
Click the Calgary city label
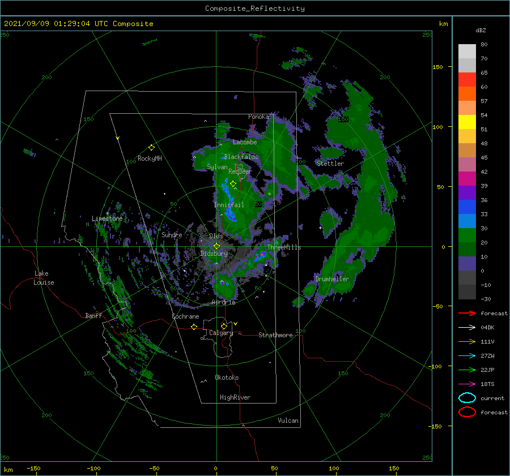221,333
